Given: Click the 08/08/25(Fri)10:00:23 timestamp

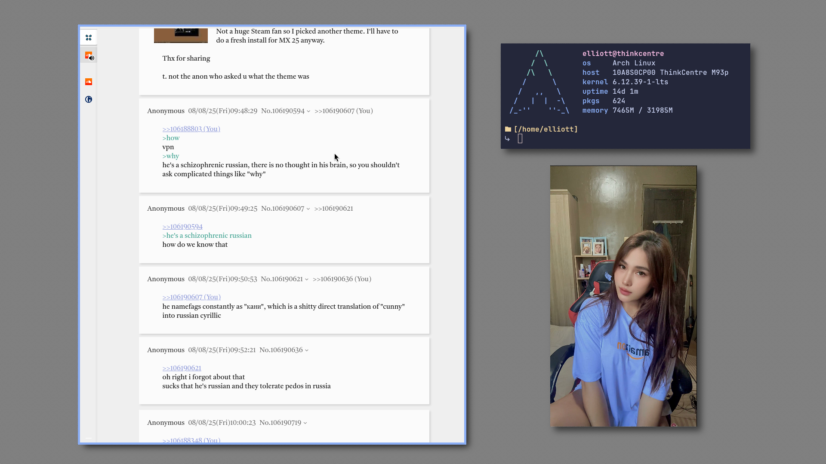Looking at the screenshot, I should pos(222,423).
